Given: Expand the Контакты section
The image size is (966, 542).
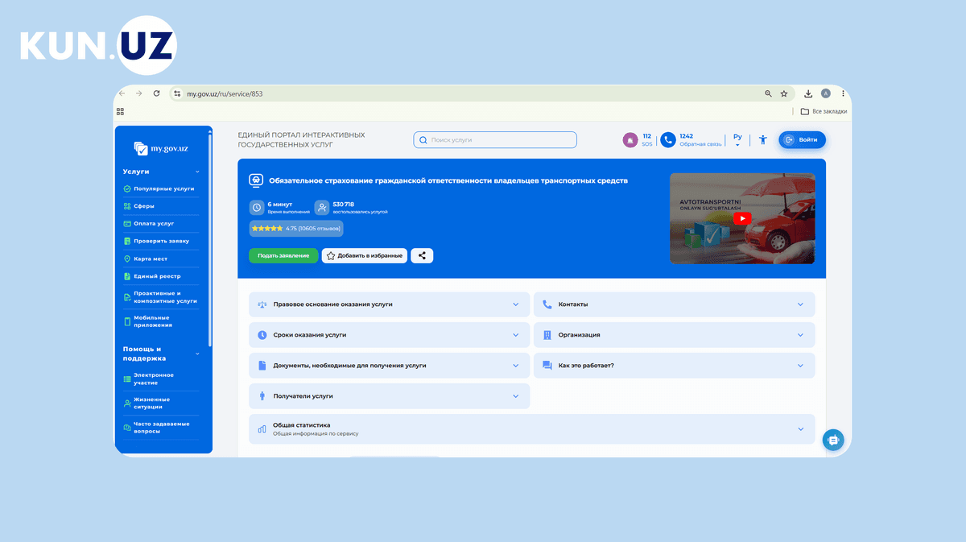Looking at the screenshot, I should pos(675,304).
